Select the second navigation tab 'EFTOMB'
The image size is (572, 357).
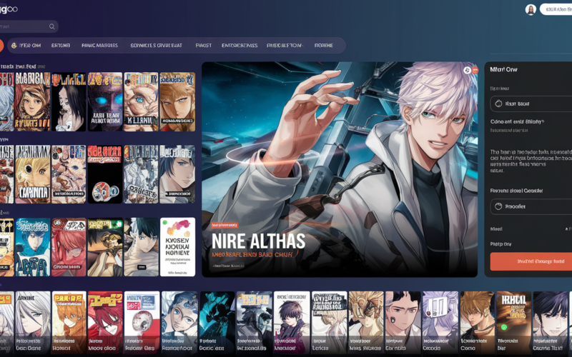[61, 46]
